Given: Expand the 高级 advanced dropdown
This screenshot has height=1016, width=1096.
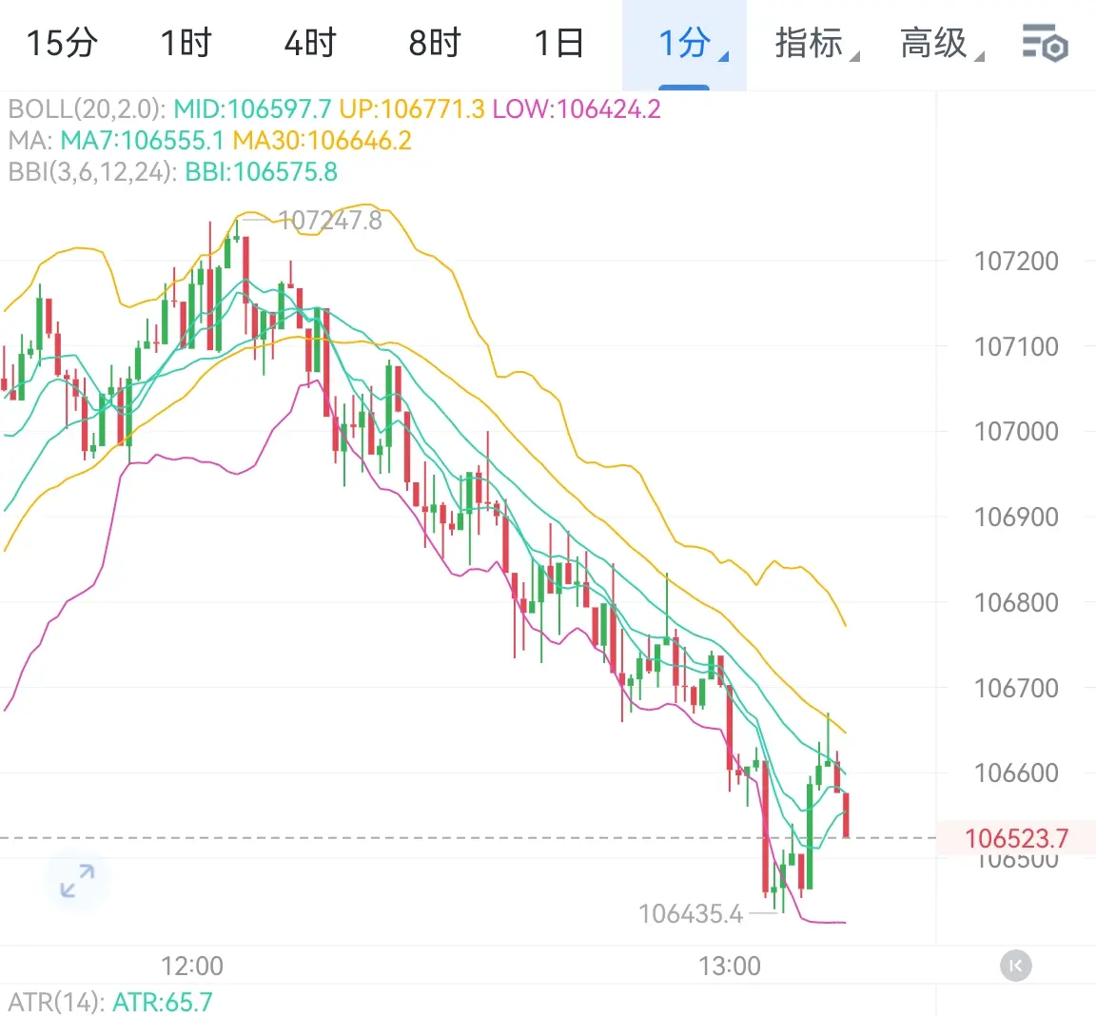Looking at the screenshot, I should pos(940,44).
